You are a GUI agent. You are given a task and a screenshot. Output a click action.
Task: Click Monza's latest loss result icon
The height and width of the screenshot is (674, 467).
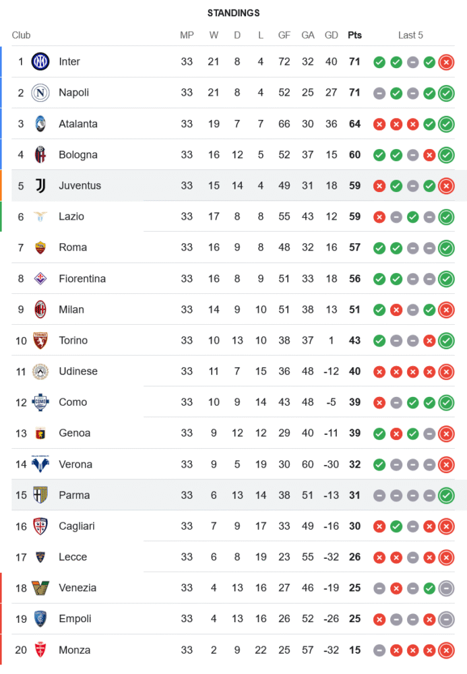[x=445, y=650]
